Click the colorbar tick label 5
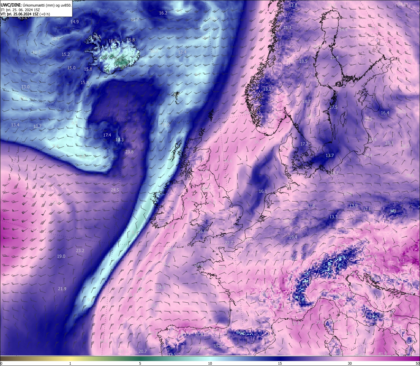Image resolution: width=420 pixels, height=366 pixels. click(140, 363)
